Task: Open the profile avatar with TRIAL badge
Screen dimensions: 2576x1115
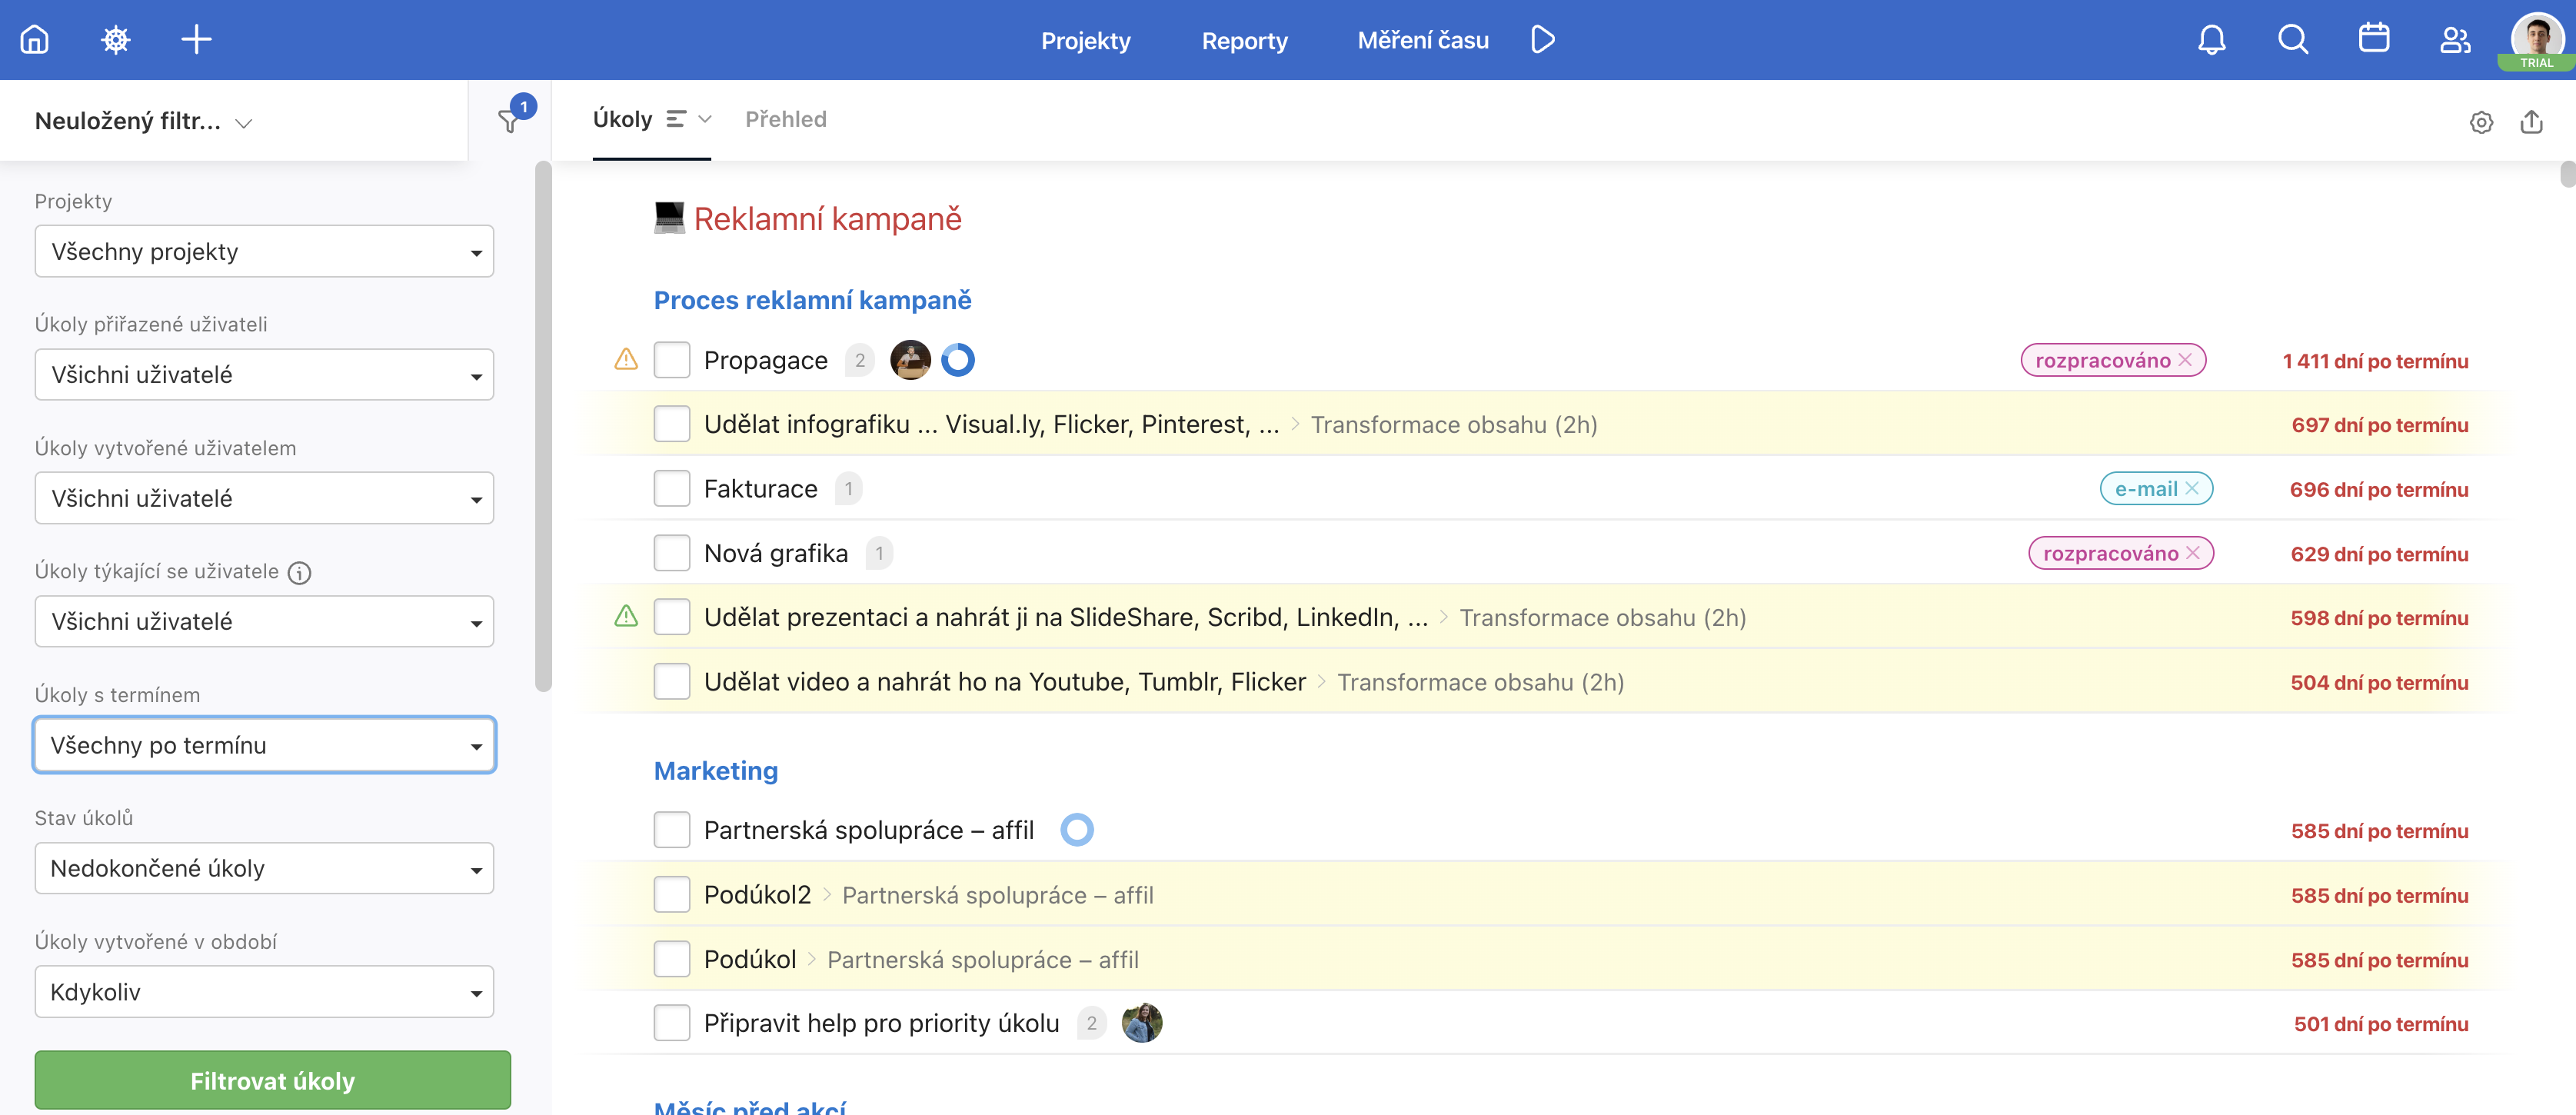Action: coord(2537,41)
